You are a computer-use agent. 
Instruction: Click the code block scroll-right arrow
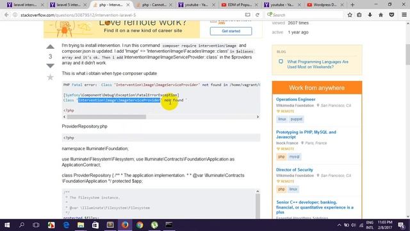click(x=258, y=117)
